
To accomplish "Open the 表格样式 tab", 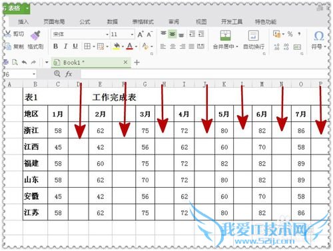I will click(x=143, y=22).
